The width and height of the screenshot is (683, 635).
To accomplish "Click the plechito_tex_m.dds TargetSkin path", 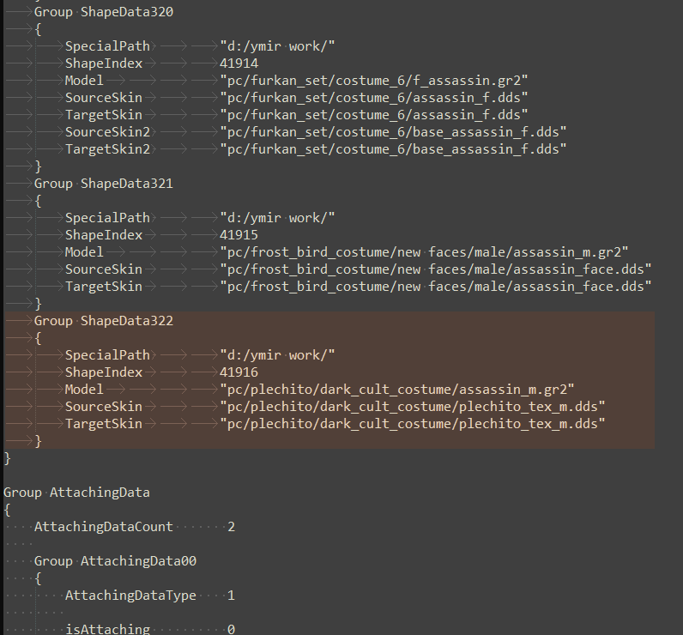I will tap(413, 423).
